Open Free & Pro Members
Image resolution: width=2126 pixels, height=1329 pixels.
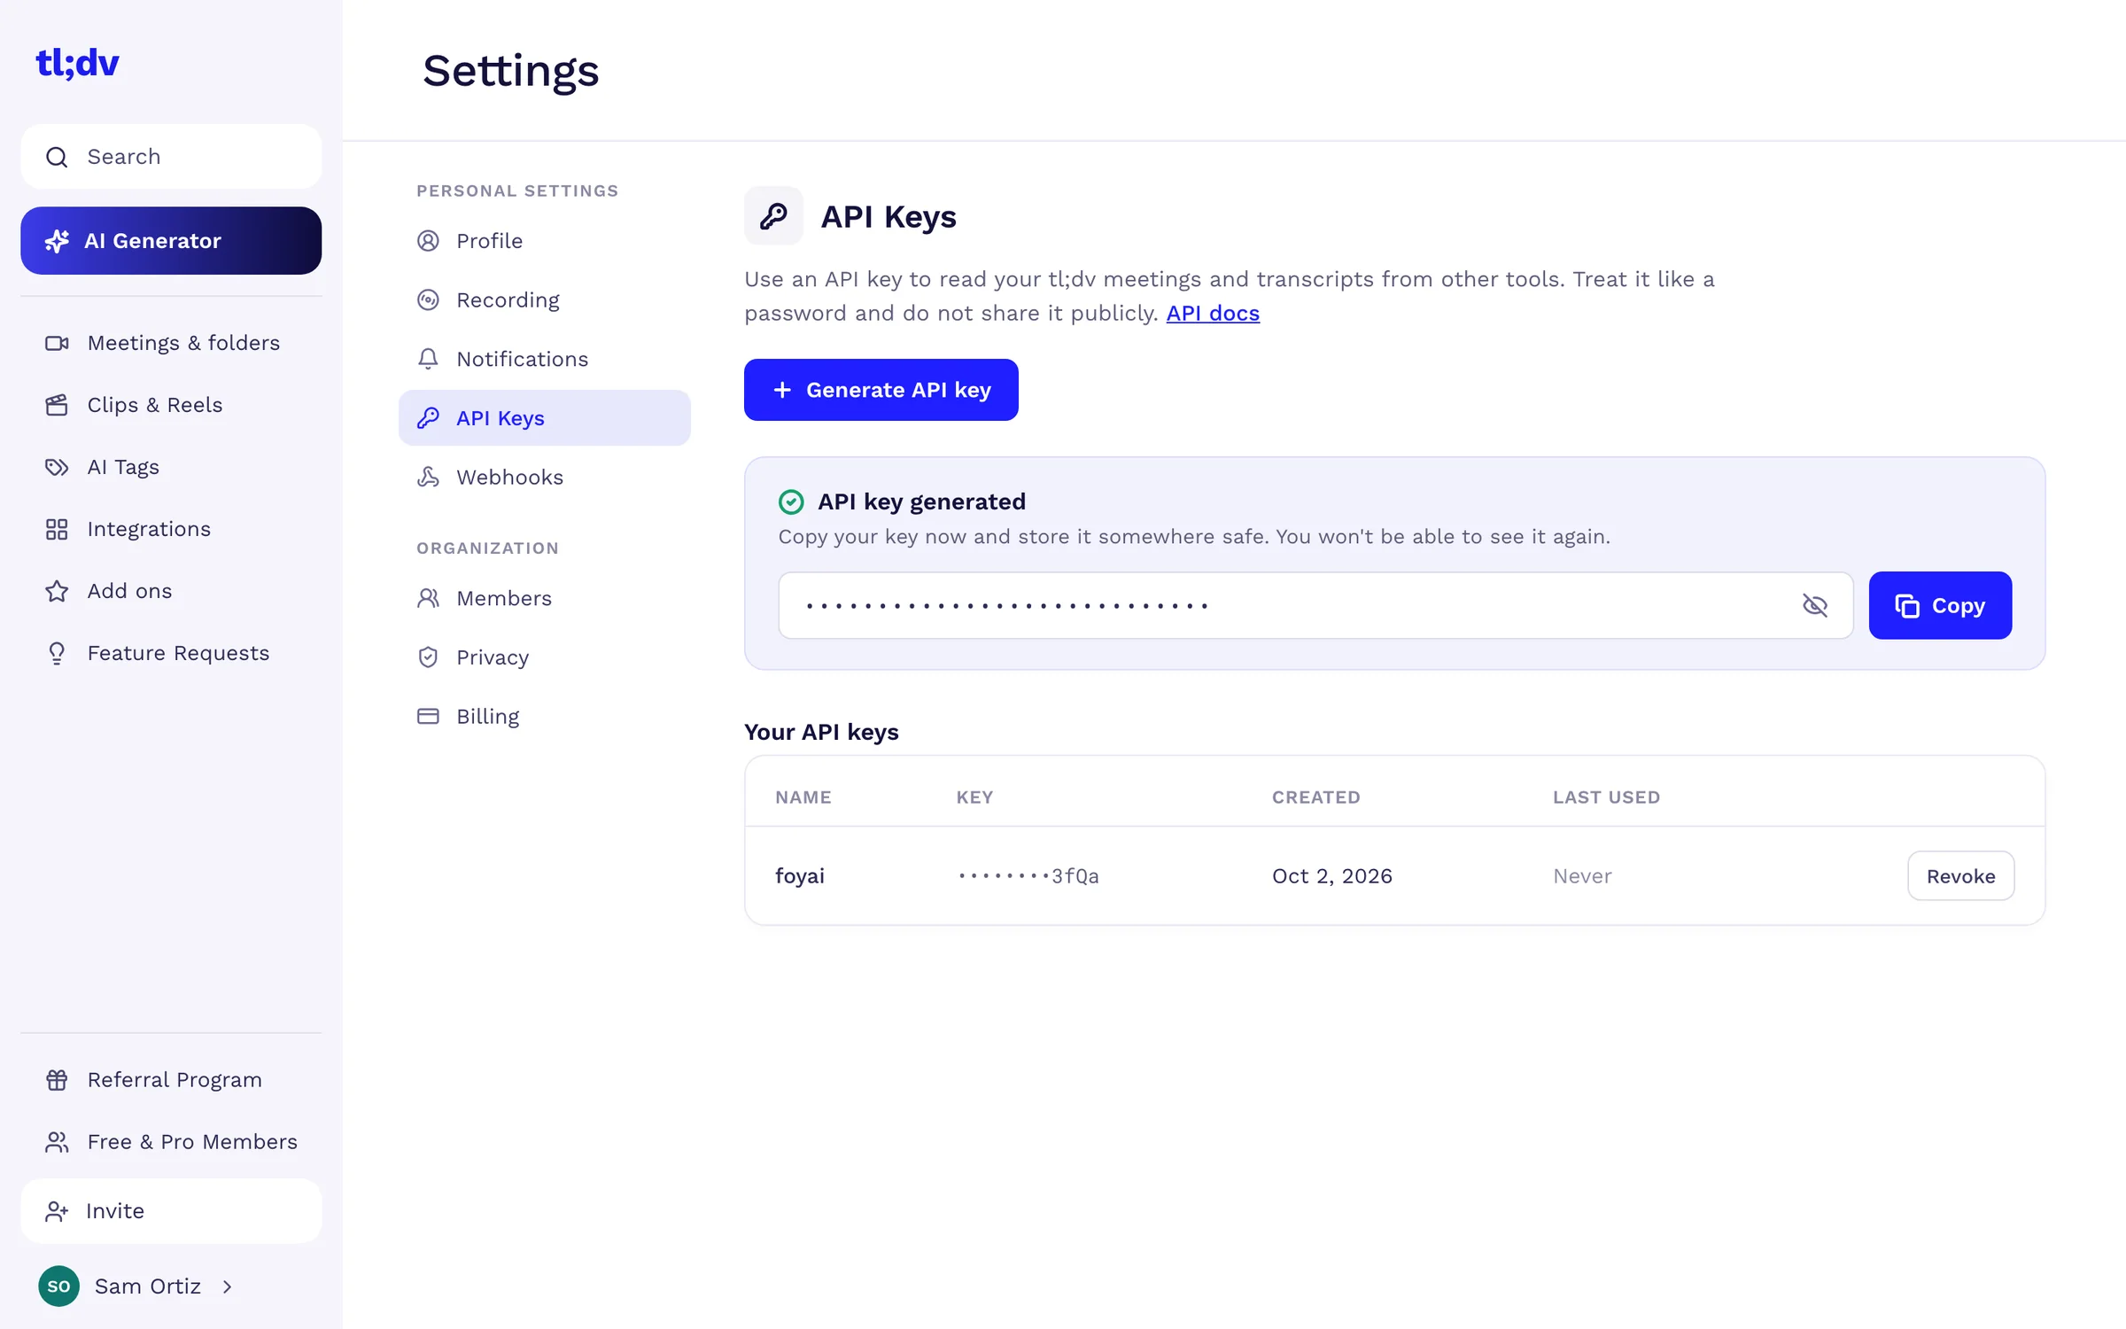tap(171, 1142)
